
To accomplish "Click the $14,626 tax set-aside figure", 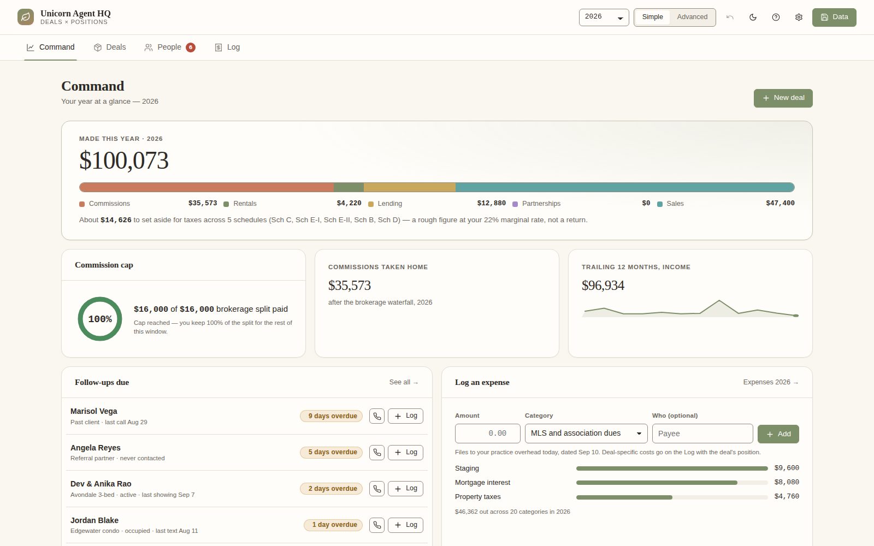I will click(x=116, y=220).
